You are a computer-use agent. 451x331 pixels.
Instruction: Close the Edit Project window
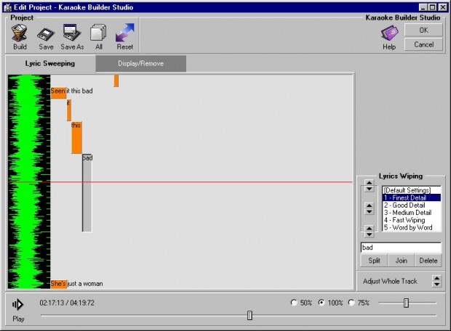(443, 7)
